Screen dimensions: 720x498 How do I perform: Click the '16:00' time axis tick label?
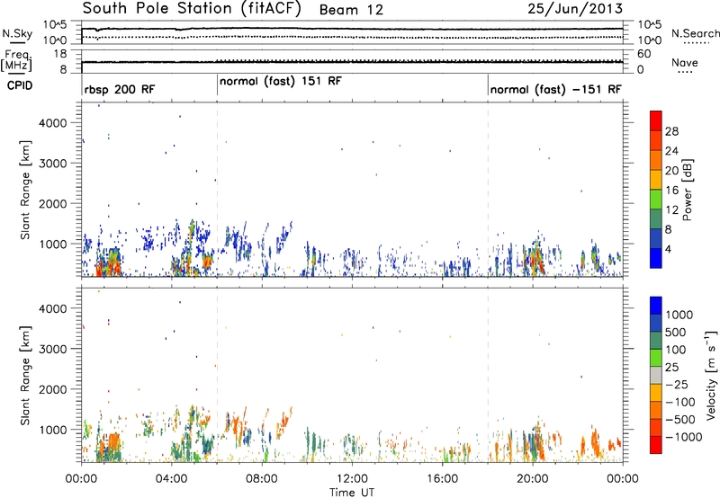point(442,479)
